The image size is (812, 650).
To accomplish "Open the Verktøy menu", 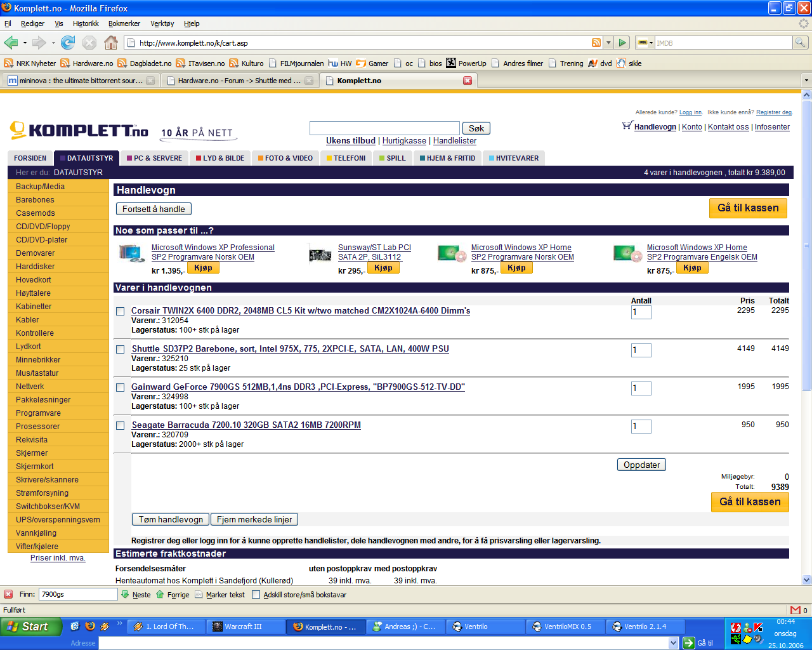I will tap(162, 23).
